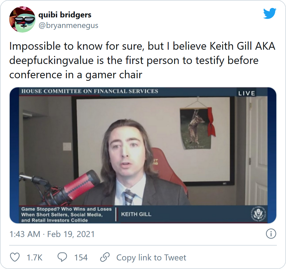Viewport: 286px width, 269px height.
Task: Click the KEITH GILL name caption
Action: [x=136, y=214]
